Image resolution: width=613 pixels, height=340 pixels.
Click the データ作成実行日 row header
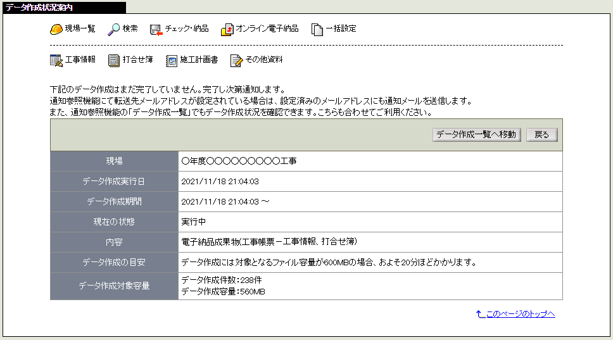tap(114, 181)
